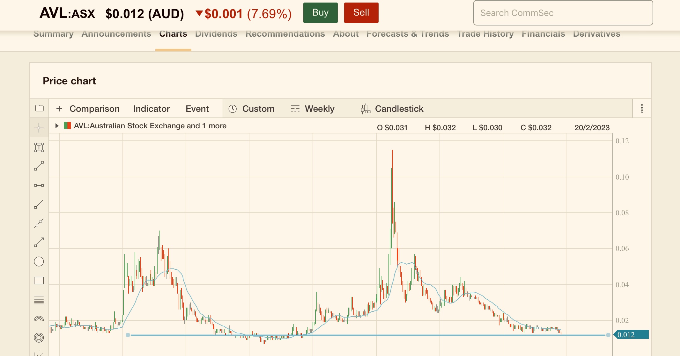Open the folder icon in chart toolbar

pos(39,108)
